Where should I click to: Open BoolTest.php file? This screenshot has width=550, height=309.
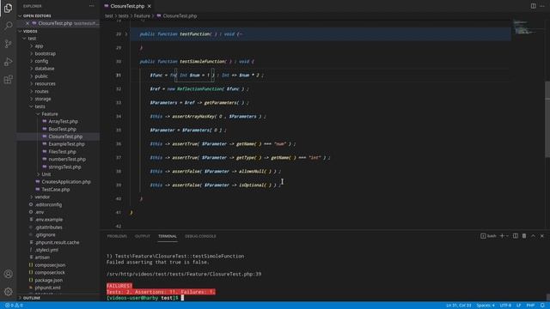coord(62,130)
